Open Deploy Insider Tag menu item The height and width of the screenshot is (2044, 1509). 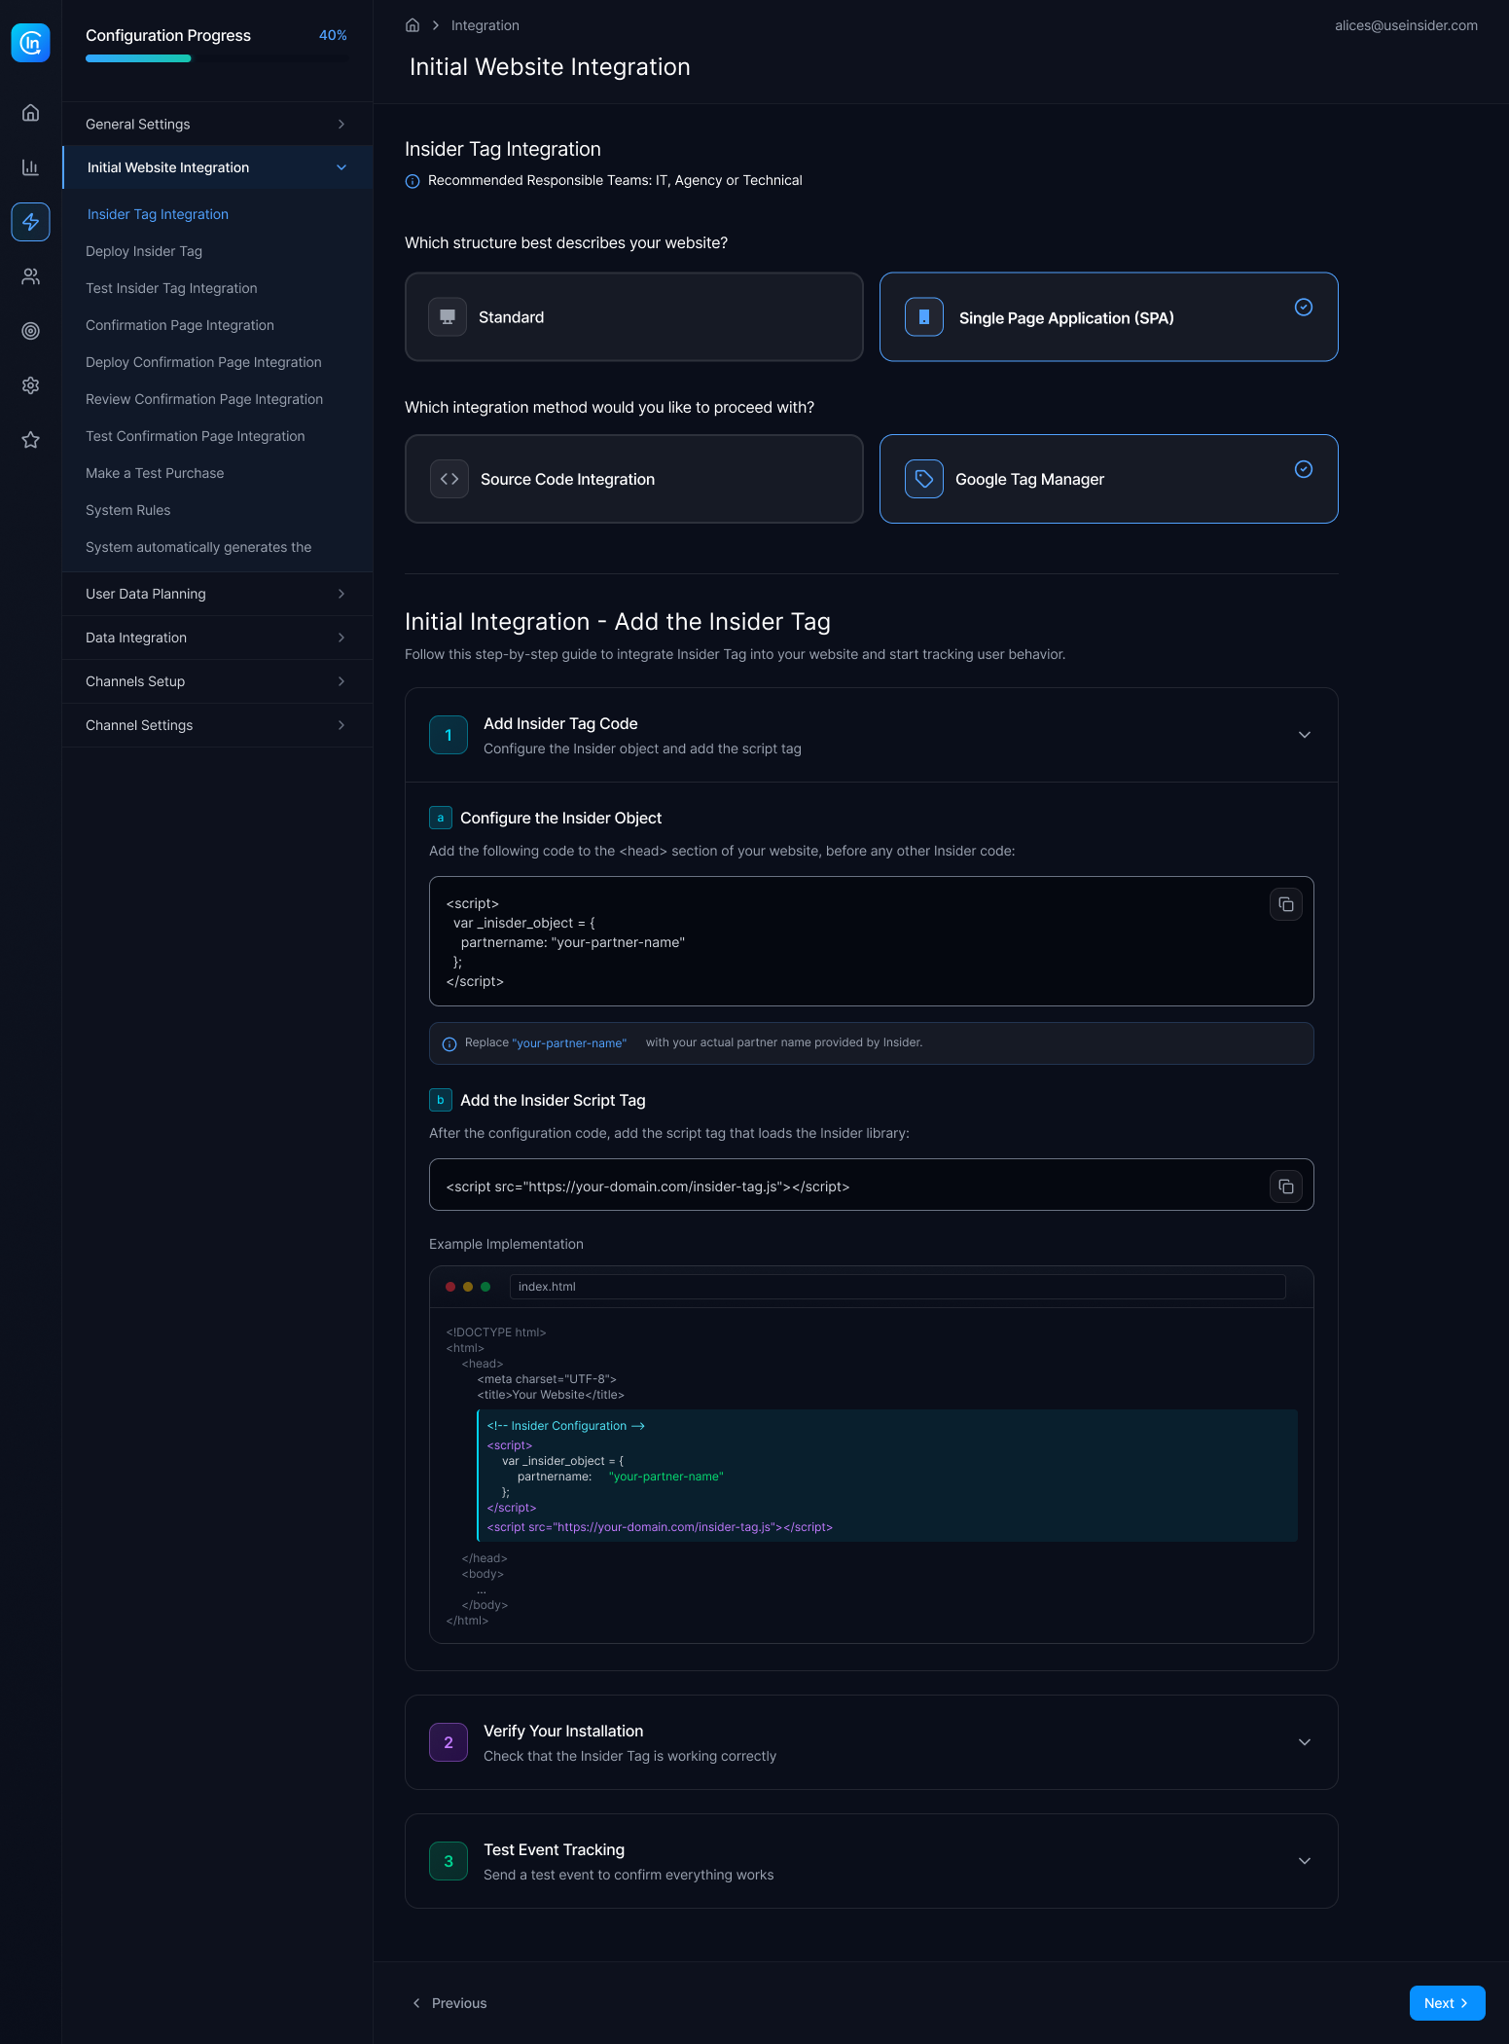pyautogui.click(x=144, y=251)
